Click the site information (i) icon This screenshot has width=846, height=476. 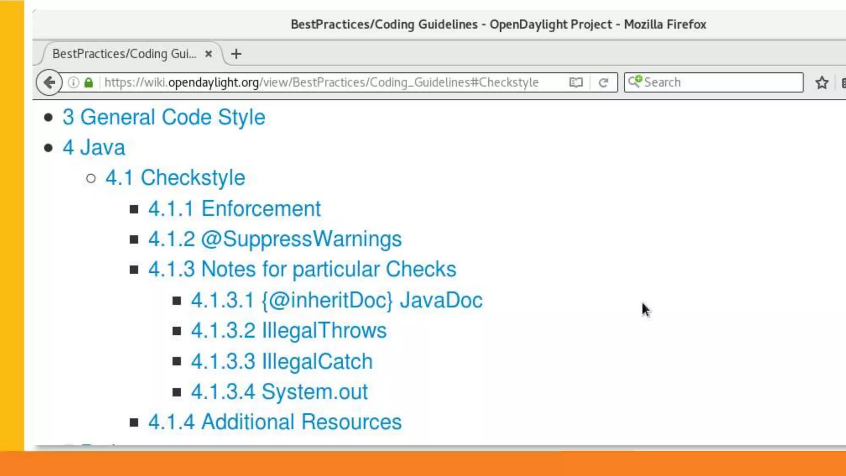point(74,83)
